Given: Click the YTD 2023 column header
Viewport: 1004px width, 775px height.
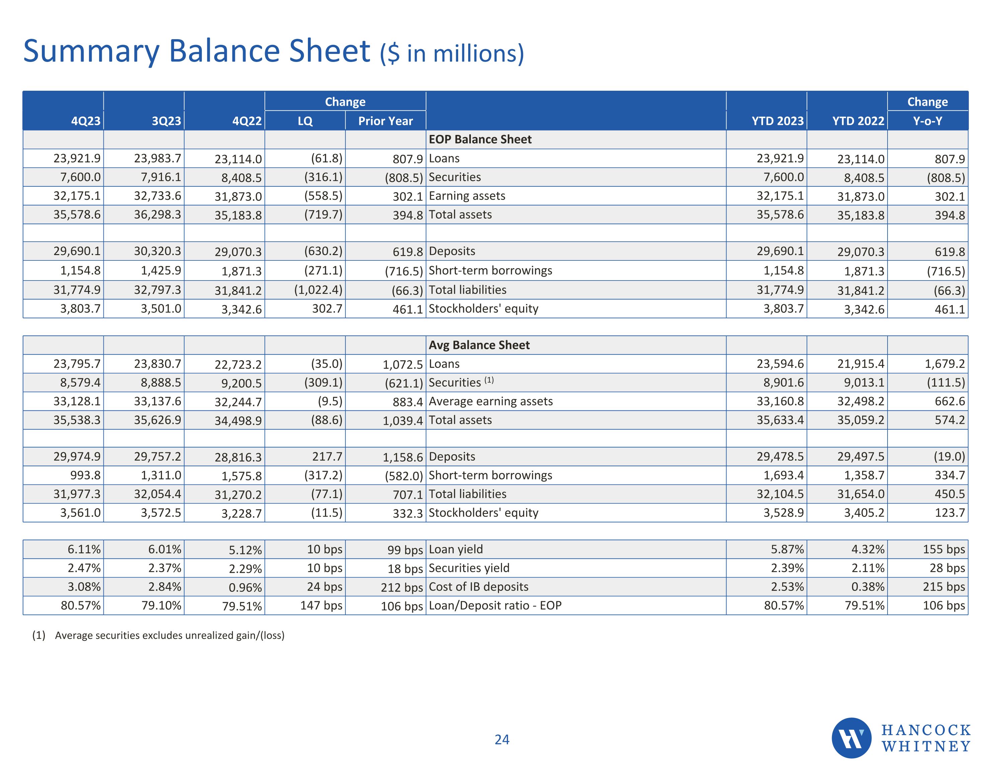Looking at the screenshot, I should tap(777, 121).
